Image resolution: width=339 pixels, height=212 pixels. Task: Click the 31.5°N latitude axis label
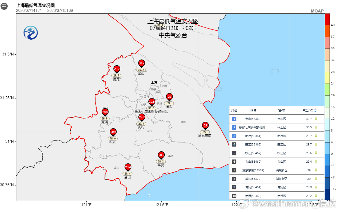coord(8,54)
